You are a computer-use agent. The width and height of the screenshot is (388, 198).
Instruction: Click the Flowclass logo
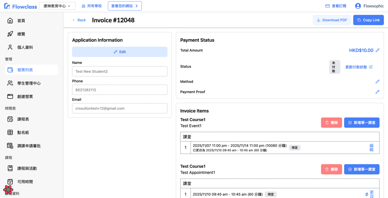20,6
